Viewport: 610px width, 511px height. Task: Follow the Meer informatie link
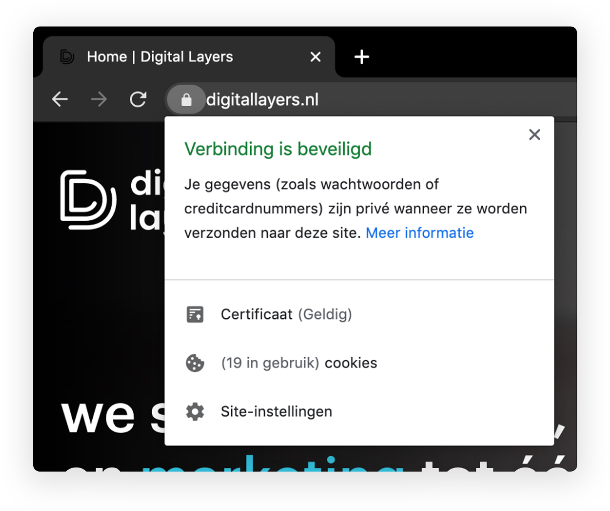[420, 233]
